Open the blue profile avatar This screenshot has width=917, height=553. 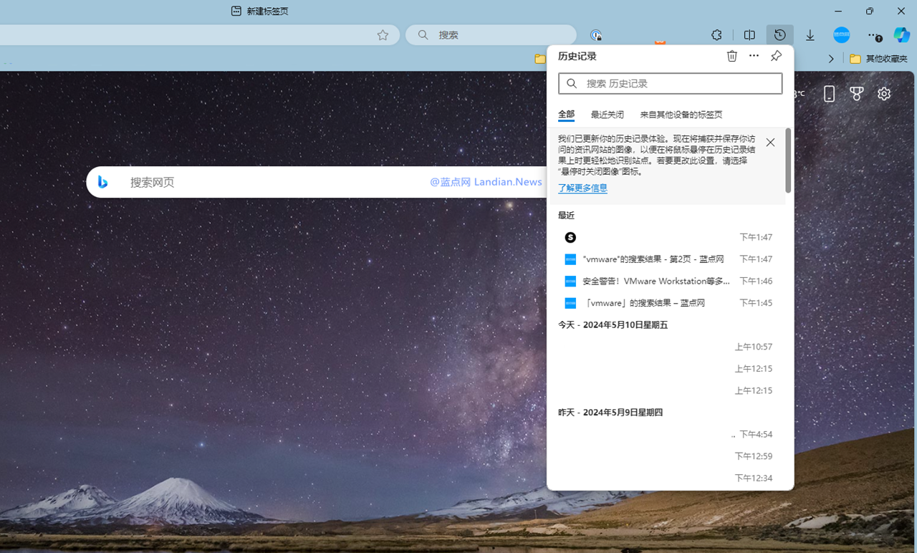coord(842,34)
